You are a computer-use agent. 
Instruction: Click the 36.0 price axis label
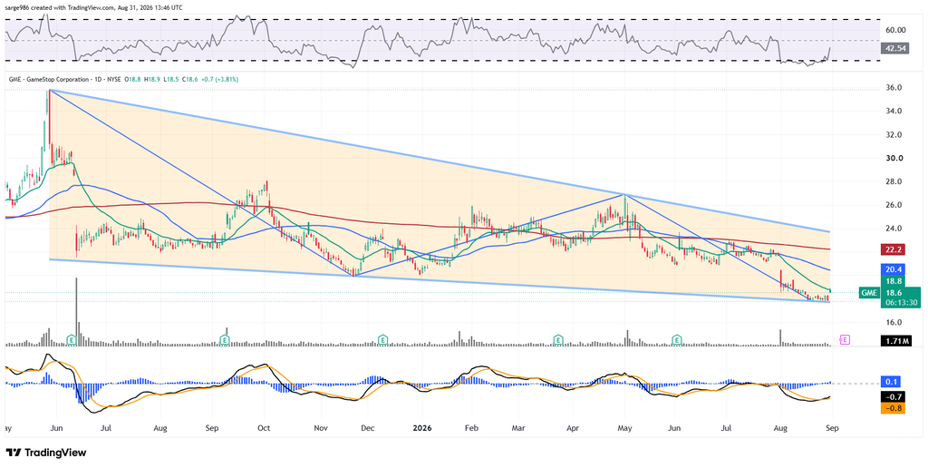pos(893,88)
